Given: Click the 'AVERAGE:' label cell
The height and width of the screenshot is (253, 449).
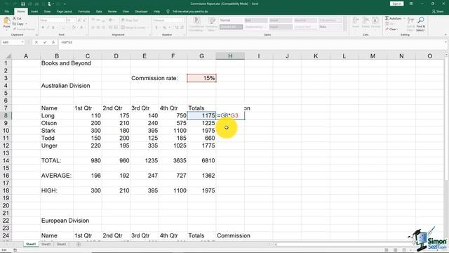Looking at the screenshot, I should pyautogui.click(x=57, y=176).
